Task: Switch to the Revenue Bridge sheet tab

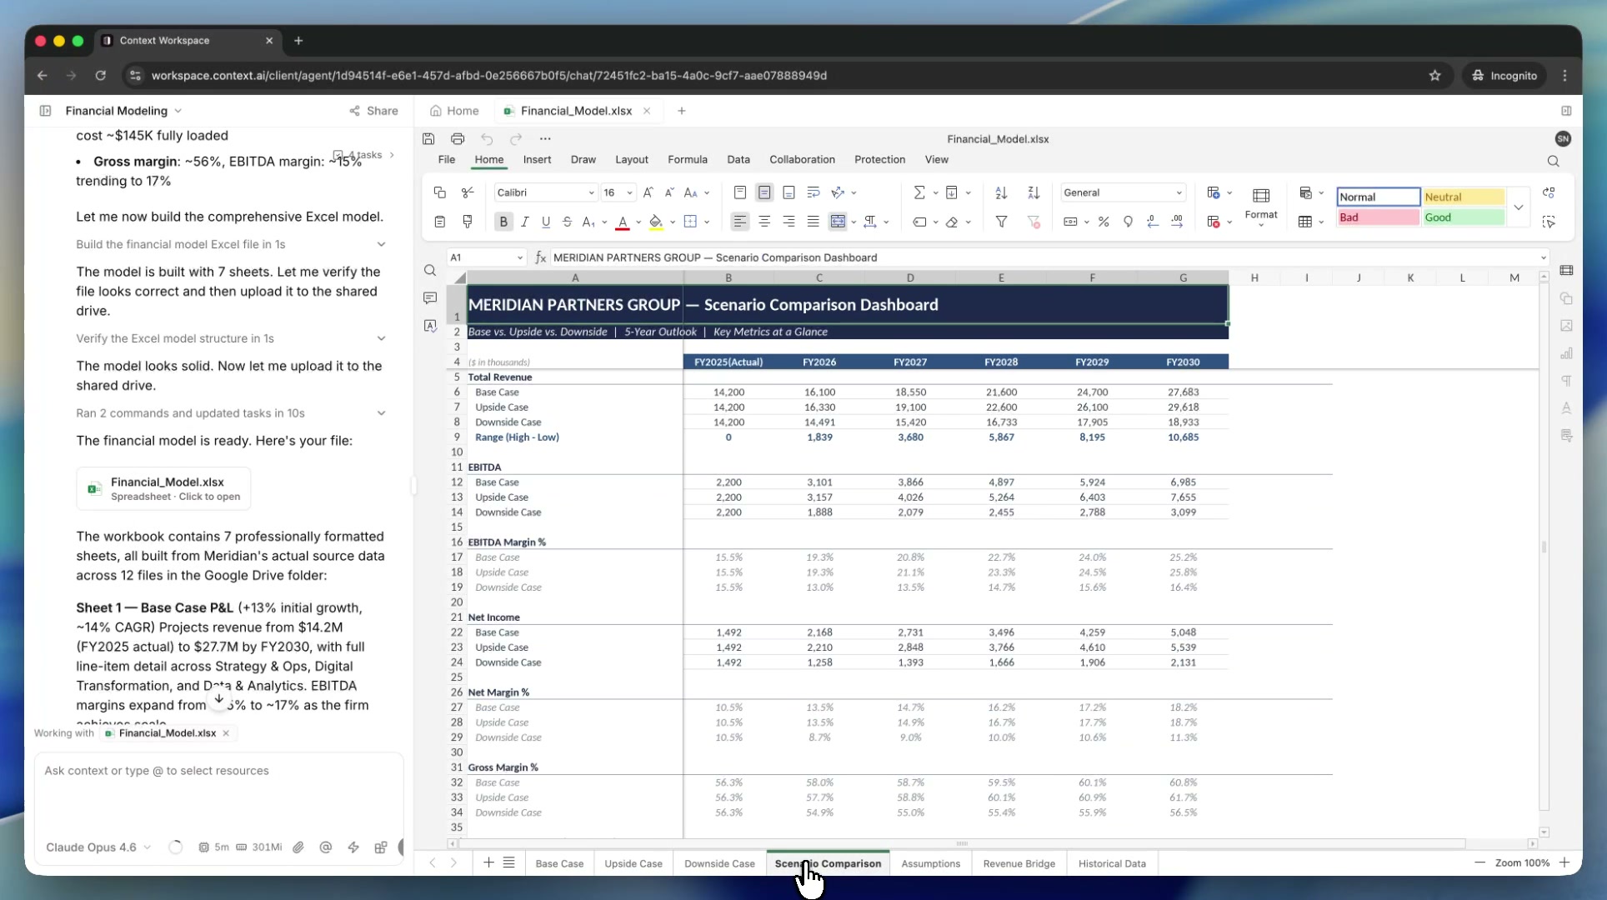Action: click(1019, 864)
